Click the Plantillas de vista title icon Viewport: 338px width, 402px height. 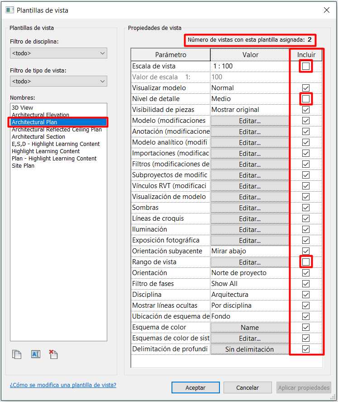10,10
